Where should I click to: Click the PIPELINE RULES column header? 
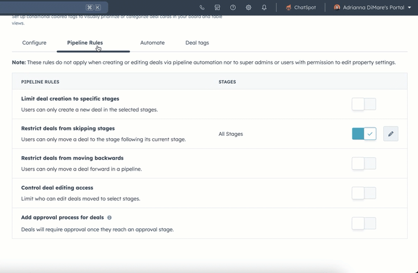click(x=40, y=82)
